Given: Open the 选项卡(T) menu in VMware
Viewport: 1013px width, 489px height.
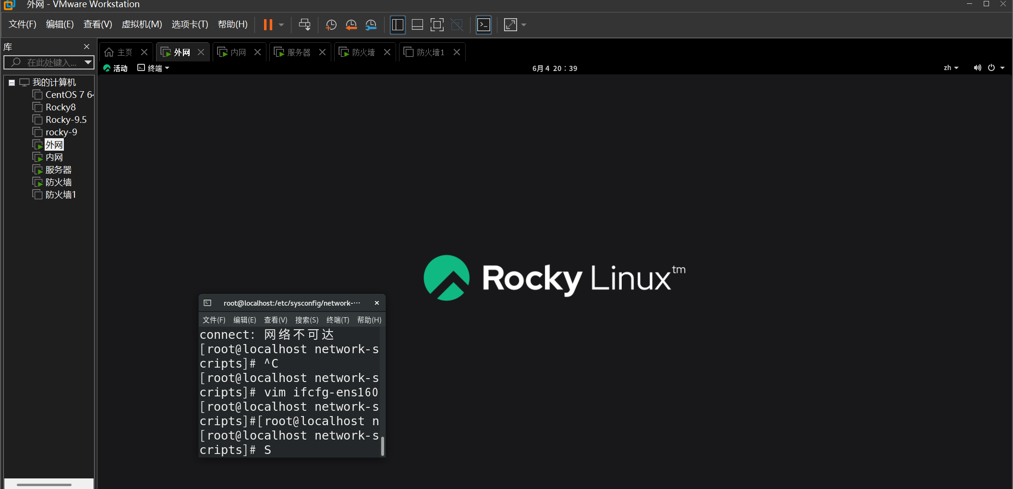Looking at the screenshot, I should pos(190,24).
